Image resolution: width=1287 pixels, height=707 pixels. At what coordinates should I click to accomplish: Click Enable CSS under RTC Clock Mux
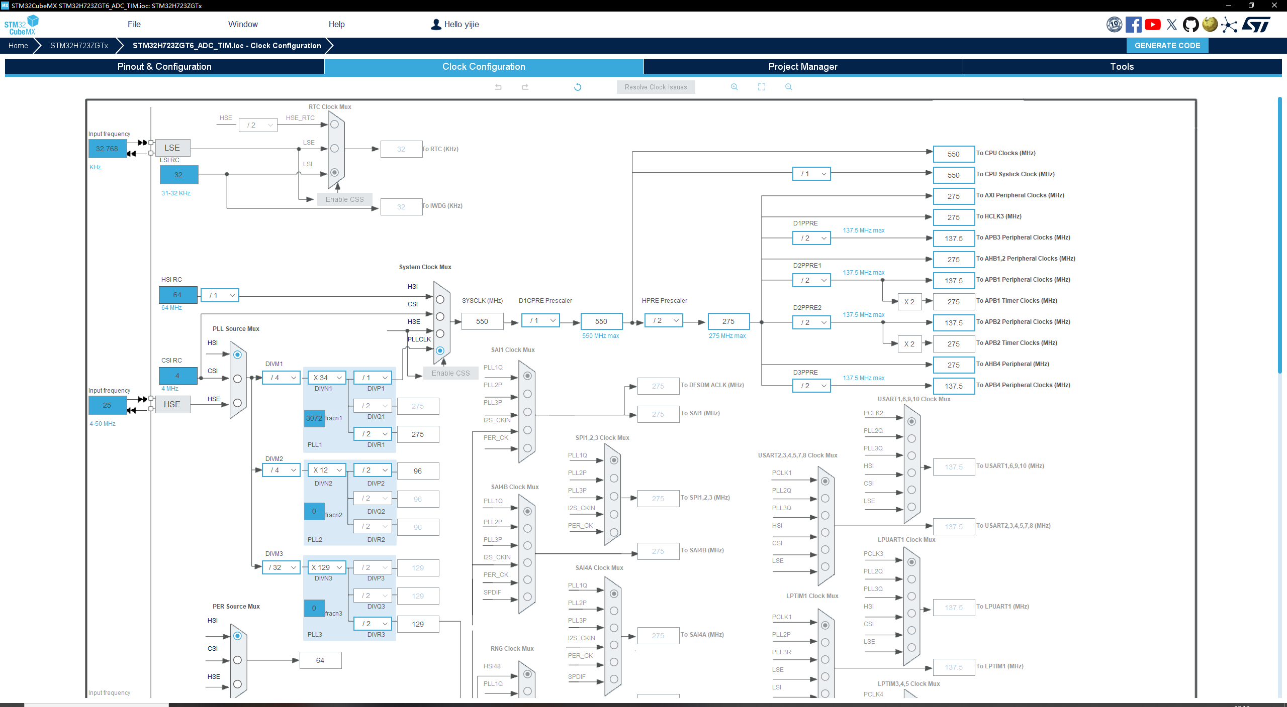point(344,199)
